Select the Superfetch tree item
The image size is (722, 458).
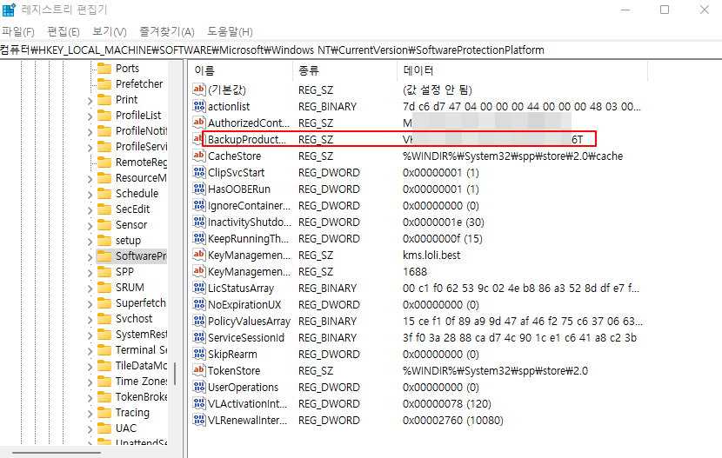coord(140,303)
